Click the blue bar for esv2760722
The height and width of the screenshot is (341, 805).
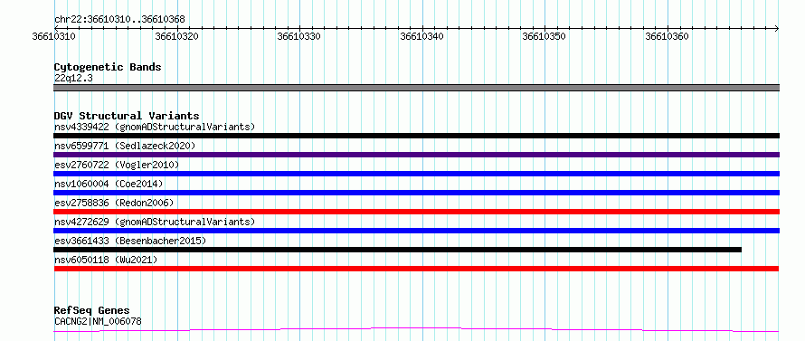(417, 174)
